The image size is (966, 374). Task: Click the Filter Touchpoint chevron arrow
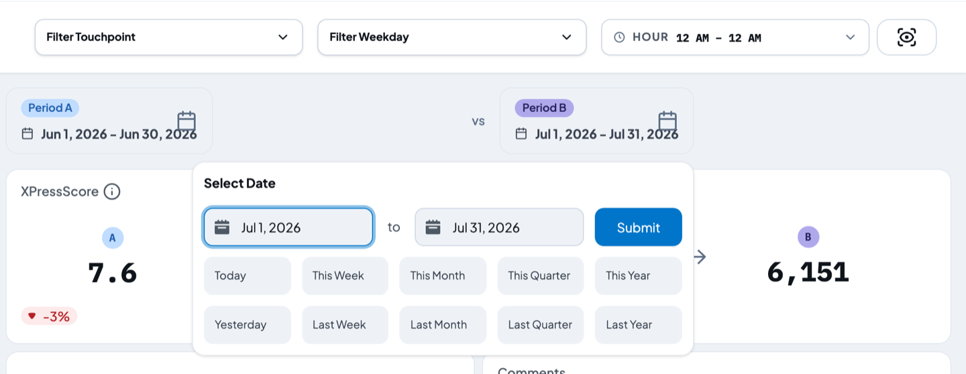pyautogui.click(x=282, y=38)
